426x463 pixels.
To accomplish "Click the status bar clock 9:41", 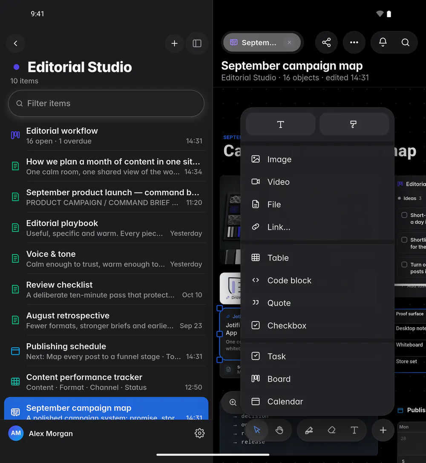I will coord(37,14).
